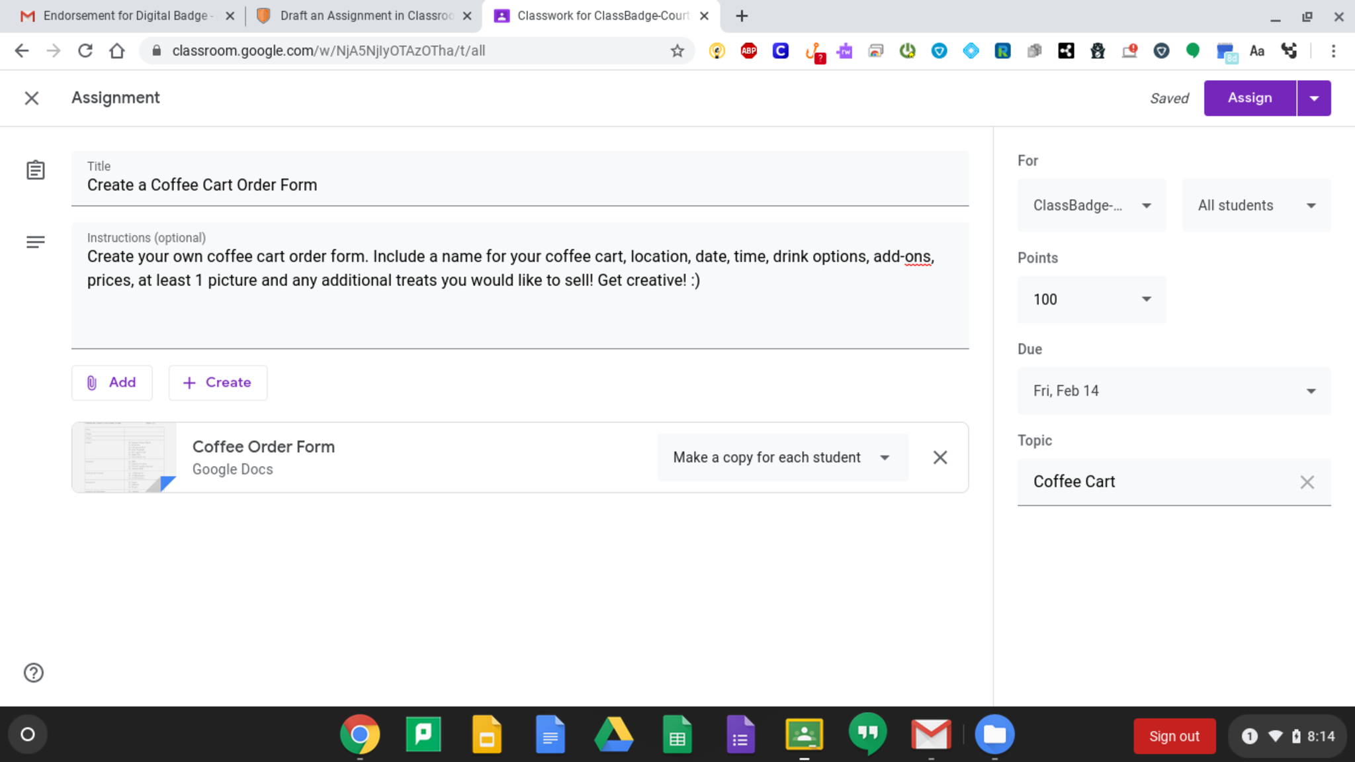This screenshot has width=1355, height=762.
Task: Click the Add attachment button
Action: (x=112, y=383)
